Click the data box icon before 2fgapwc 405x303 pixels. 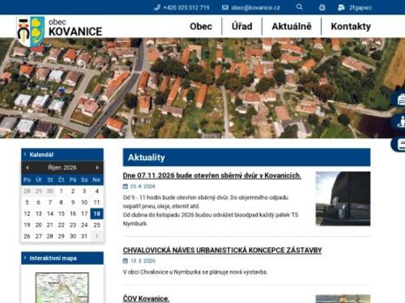pos(341,7)
